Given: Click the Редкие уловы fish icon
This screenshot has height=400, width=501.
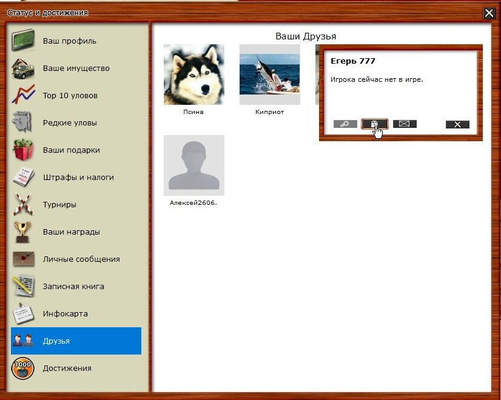Looking at the screenshot, I should click(23, 122).
